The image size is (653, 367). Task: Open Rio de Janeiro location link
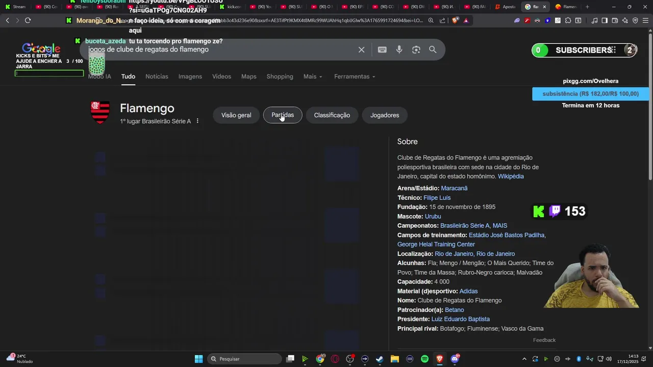point(474,254)
